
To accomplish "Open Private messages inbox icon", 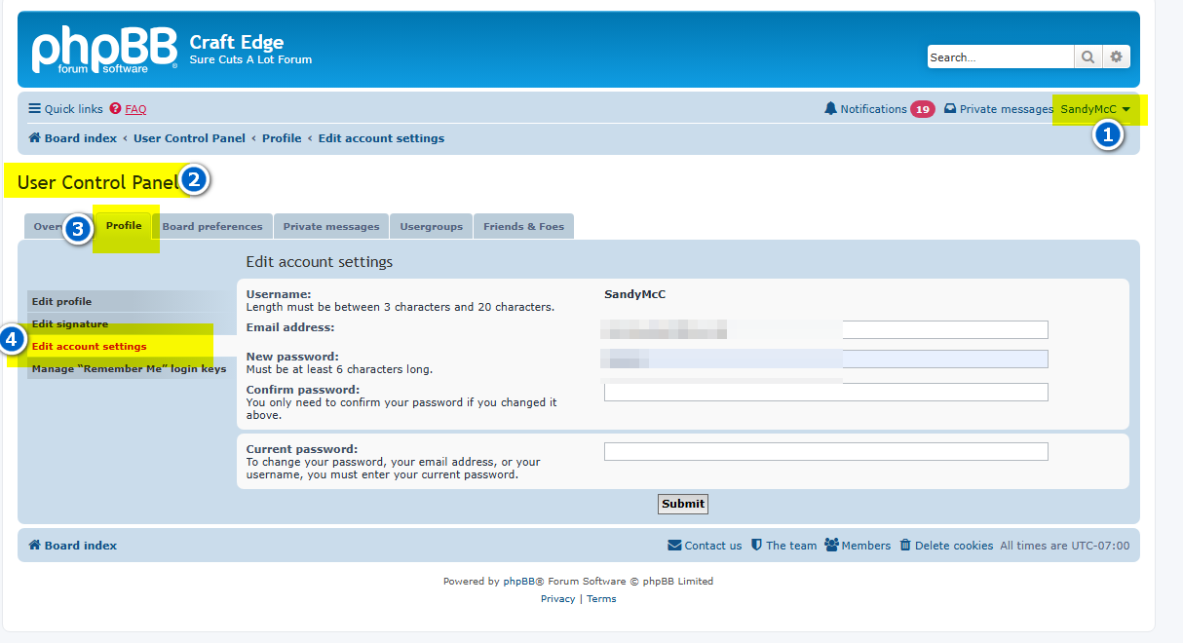I will pyautogui.click(x=950, y=109).
